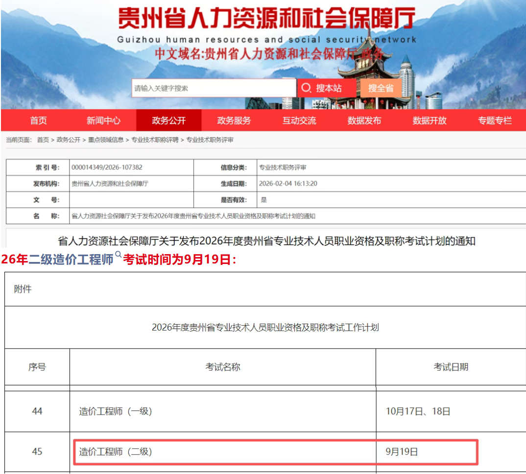
Task: Click the 搜全省 search button
Action: [382, 87]
